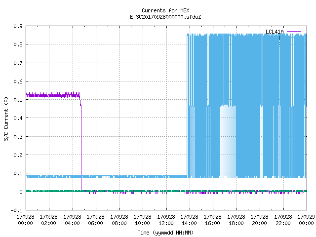316x237 pixels.
Task: Click the flat blue trace near 0.08 A
Action: coord(107,177)
